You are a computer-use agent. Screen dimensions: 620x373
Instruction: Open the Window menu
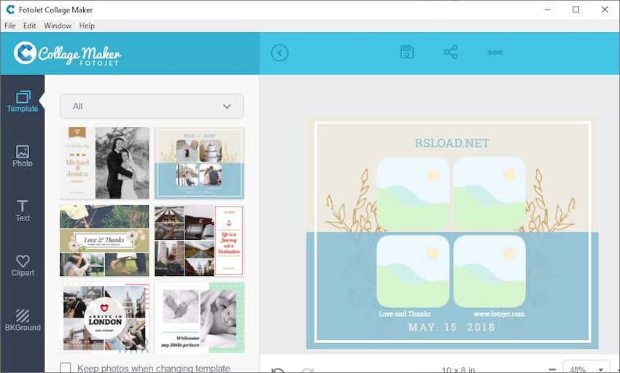(58, 26)
